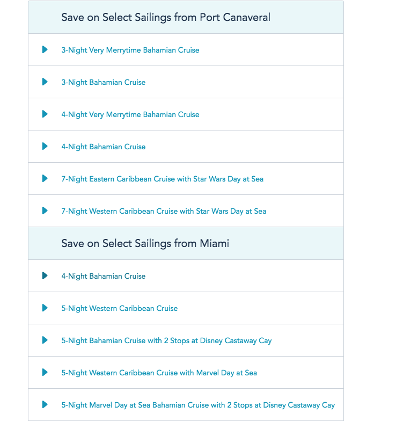Expand arrow for 4-Night Very Merrytime Bahamian Cruise
Screen dimensions: 396x421
pyautogui.click(x=45, y=114)
